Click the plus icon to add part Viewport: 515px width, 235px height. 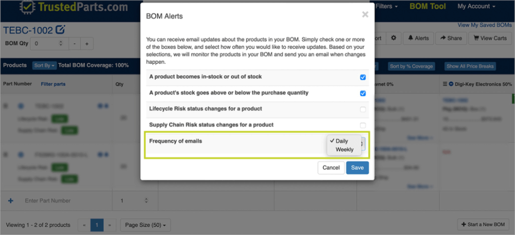pyautogui.click(x=10, y=201)
